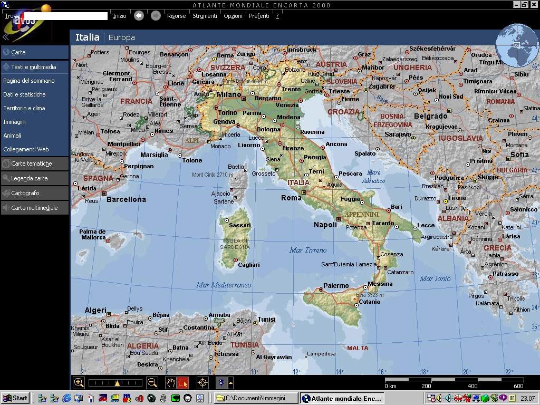The image size is (540, 405).
Task: Click the Barcellona label on map
Action: point(127,199)
